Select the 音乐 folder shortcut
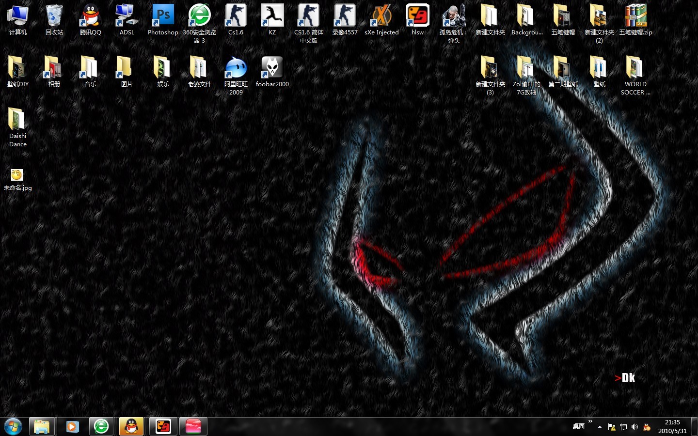 point(91,72)
